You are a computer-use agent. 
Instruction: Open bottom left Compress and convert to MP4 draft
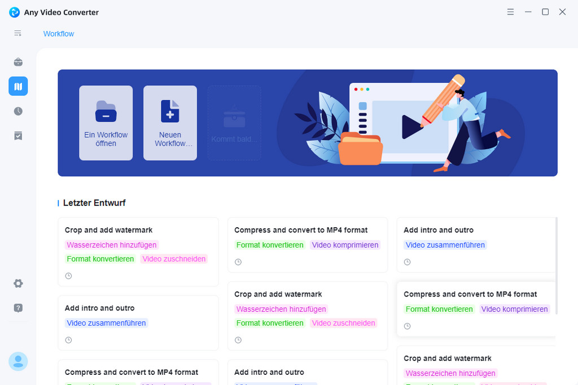(138, 373)
